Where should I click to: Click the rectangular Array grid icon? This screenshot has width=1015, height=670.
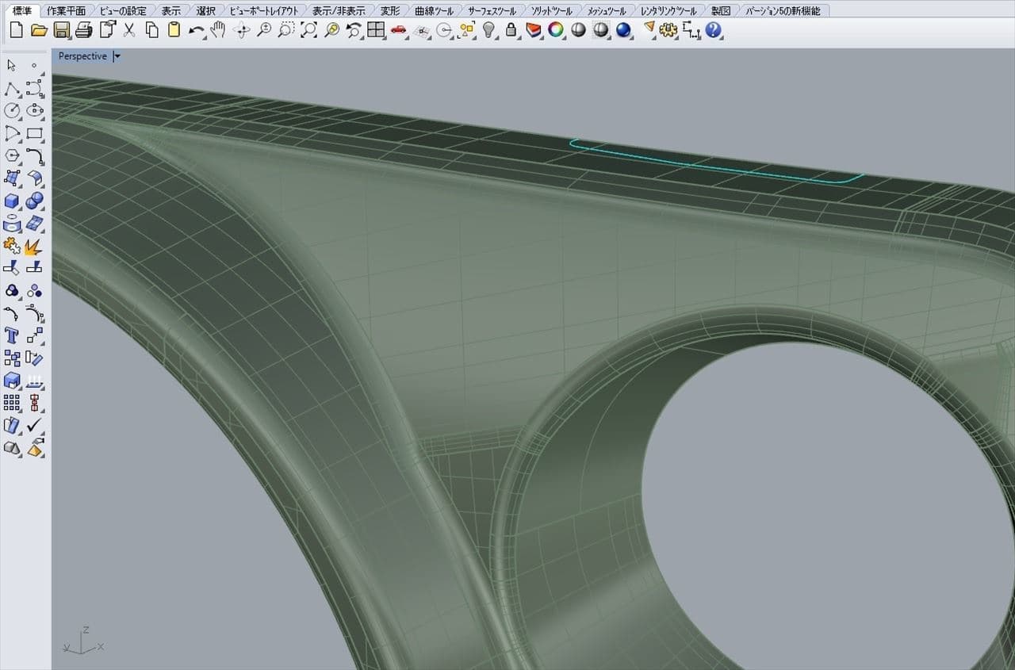pos(12,402)
